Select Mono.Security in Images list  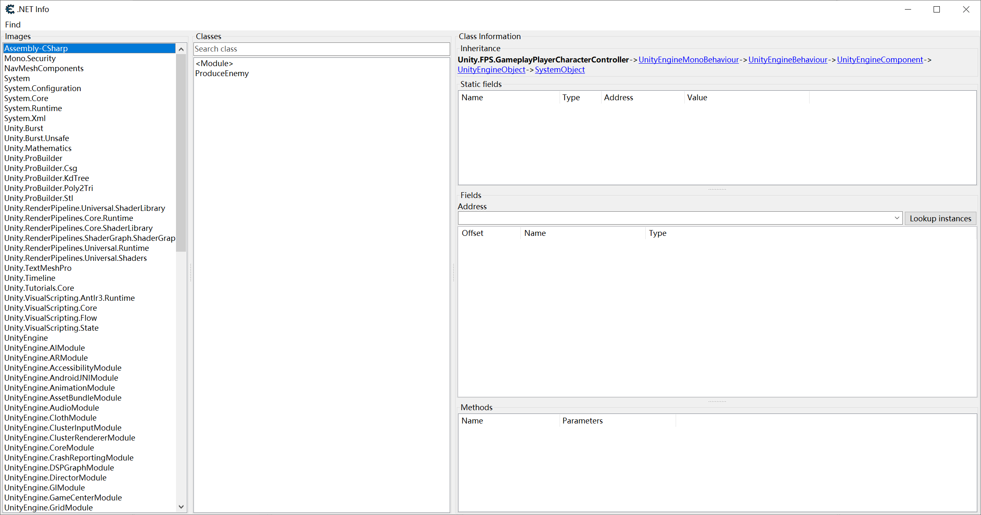[x=30, y=59]
